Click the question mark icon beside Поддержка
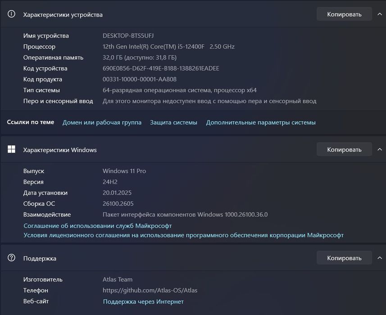The height and width of the screenshot is (315, 386). tap(11, 258)
